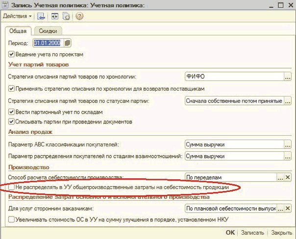This screenshot has width=296, height=239.
Task: Toggle Применять стратегию списания по хронологии checkbox
Action: pos(12,89)
